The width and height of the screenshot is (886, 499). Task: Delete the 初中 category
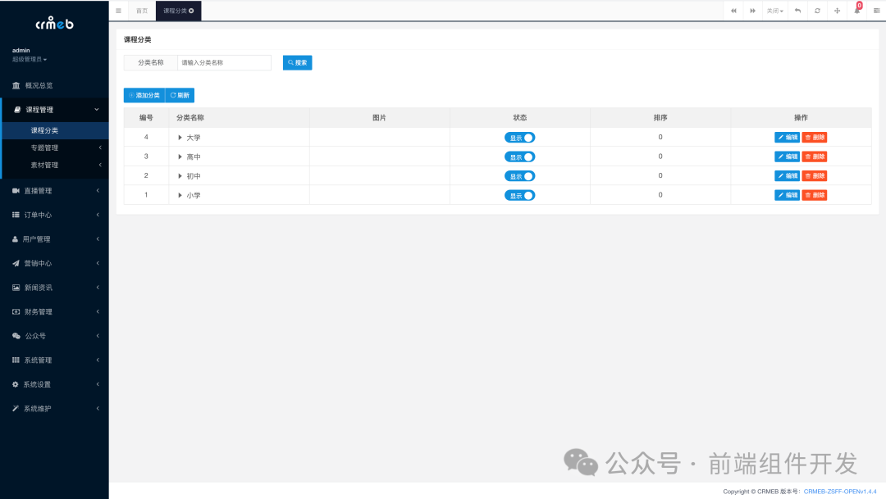[815, 175]
